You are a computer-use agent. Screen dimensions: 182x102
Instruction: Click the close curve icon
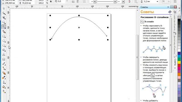point(129,1)
